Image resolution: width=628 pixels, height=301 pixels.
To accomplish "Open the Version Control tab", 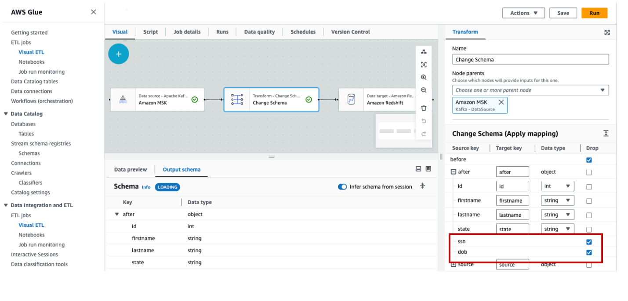I will point(351,32).
